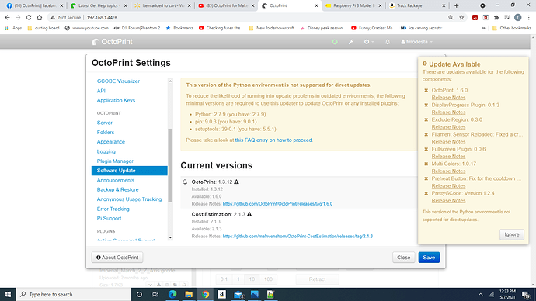
Task: Open the FAQ entry on how to proceed
Action: [x=273, y=140]
